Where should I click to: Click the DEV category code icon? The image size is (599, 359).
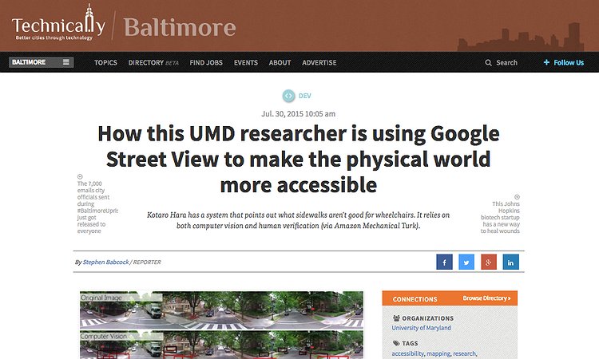289,96
